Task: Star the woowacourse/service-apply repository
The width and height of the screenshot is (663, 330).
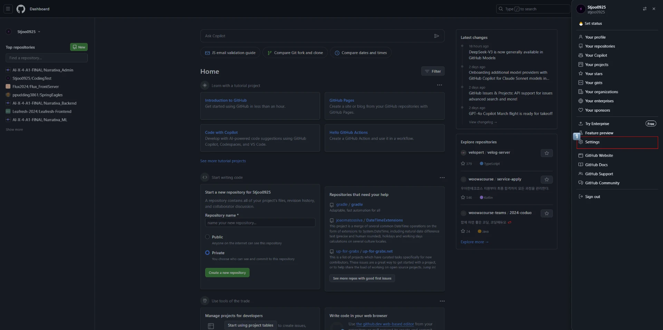Action: (547, 179)
